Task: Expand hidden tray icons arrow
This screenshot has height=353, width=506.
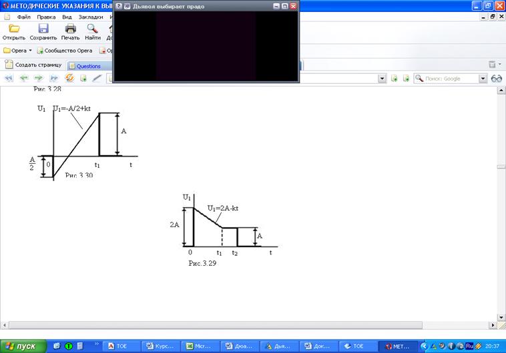Action: tap(425, 346)
